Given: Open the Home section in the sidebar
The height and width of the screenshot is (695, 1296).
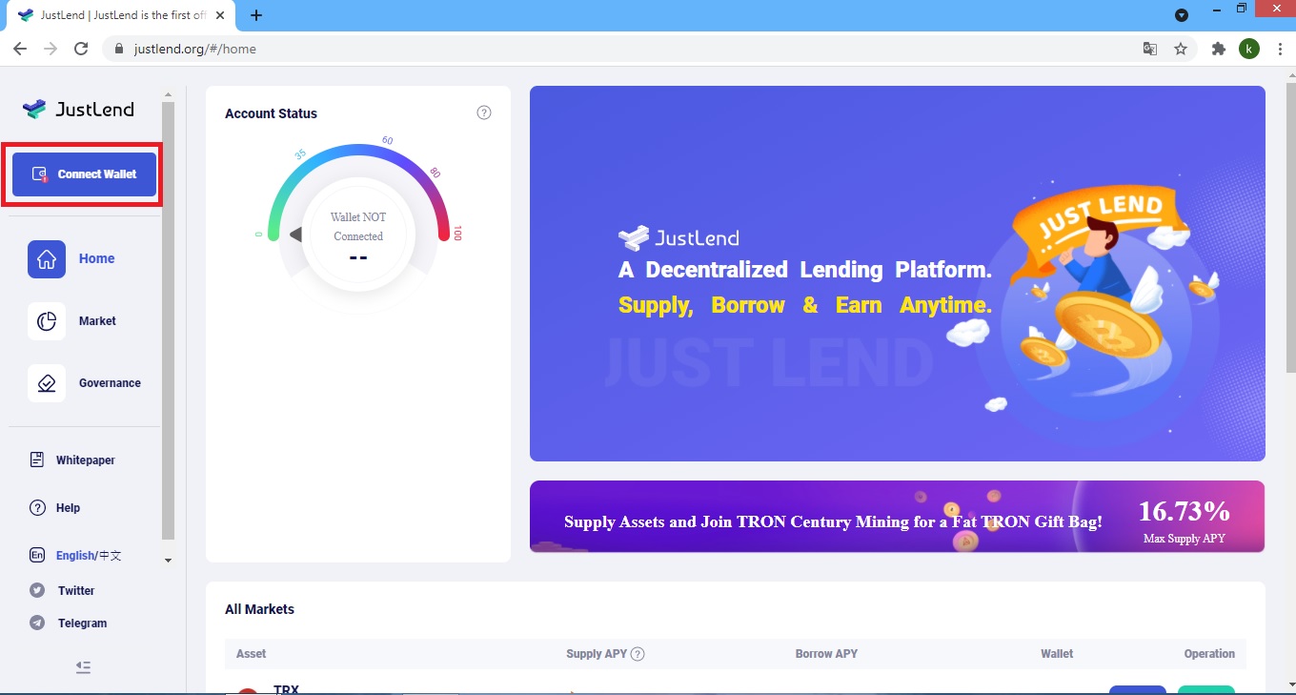Looking at the screenshot, I should tap(71, 258).
